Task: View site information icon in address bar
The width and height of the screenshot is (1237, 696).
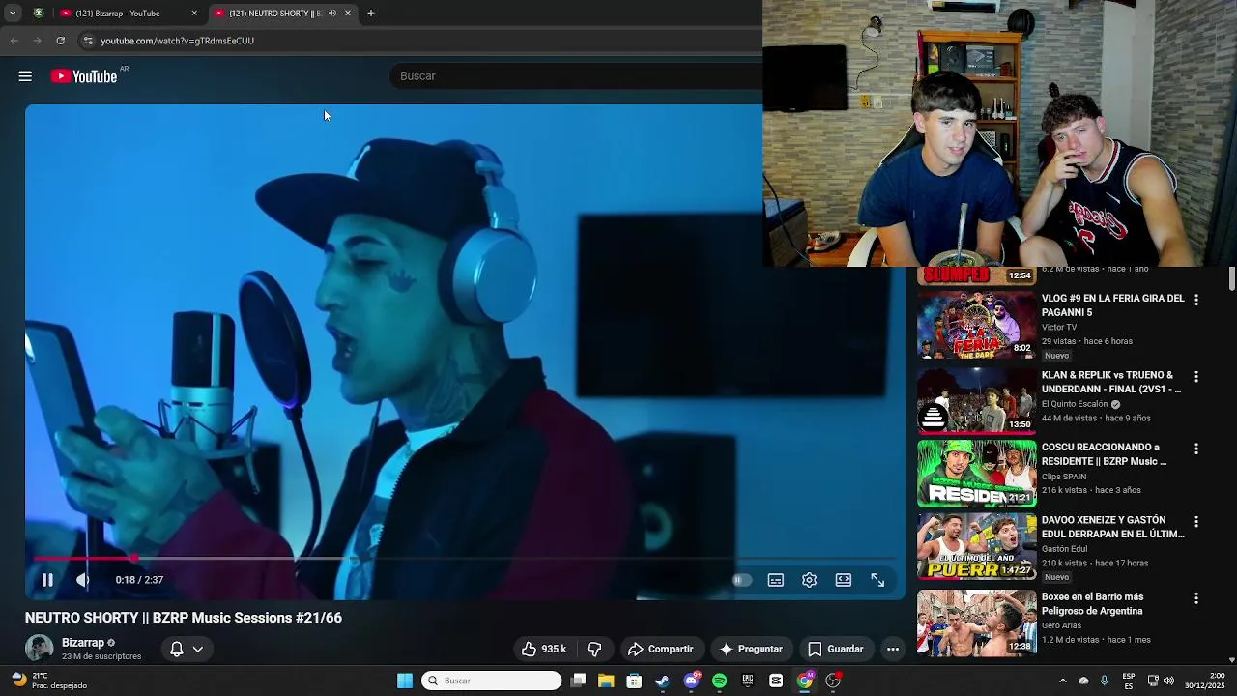Action: click(x=88, y=41)
